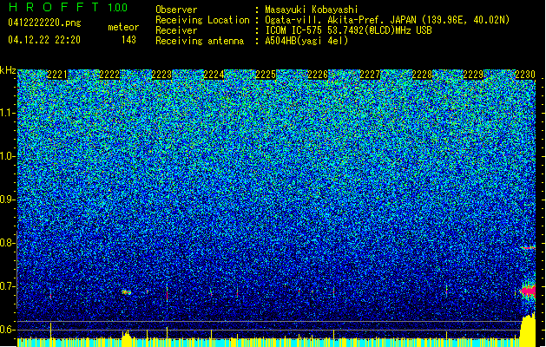Click the 1.1 kHz axis label

(x=8, y=113)
